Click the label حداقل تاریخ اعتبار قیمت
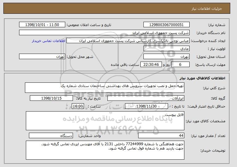 (x=206, y=106)
